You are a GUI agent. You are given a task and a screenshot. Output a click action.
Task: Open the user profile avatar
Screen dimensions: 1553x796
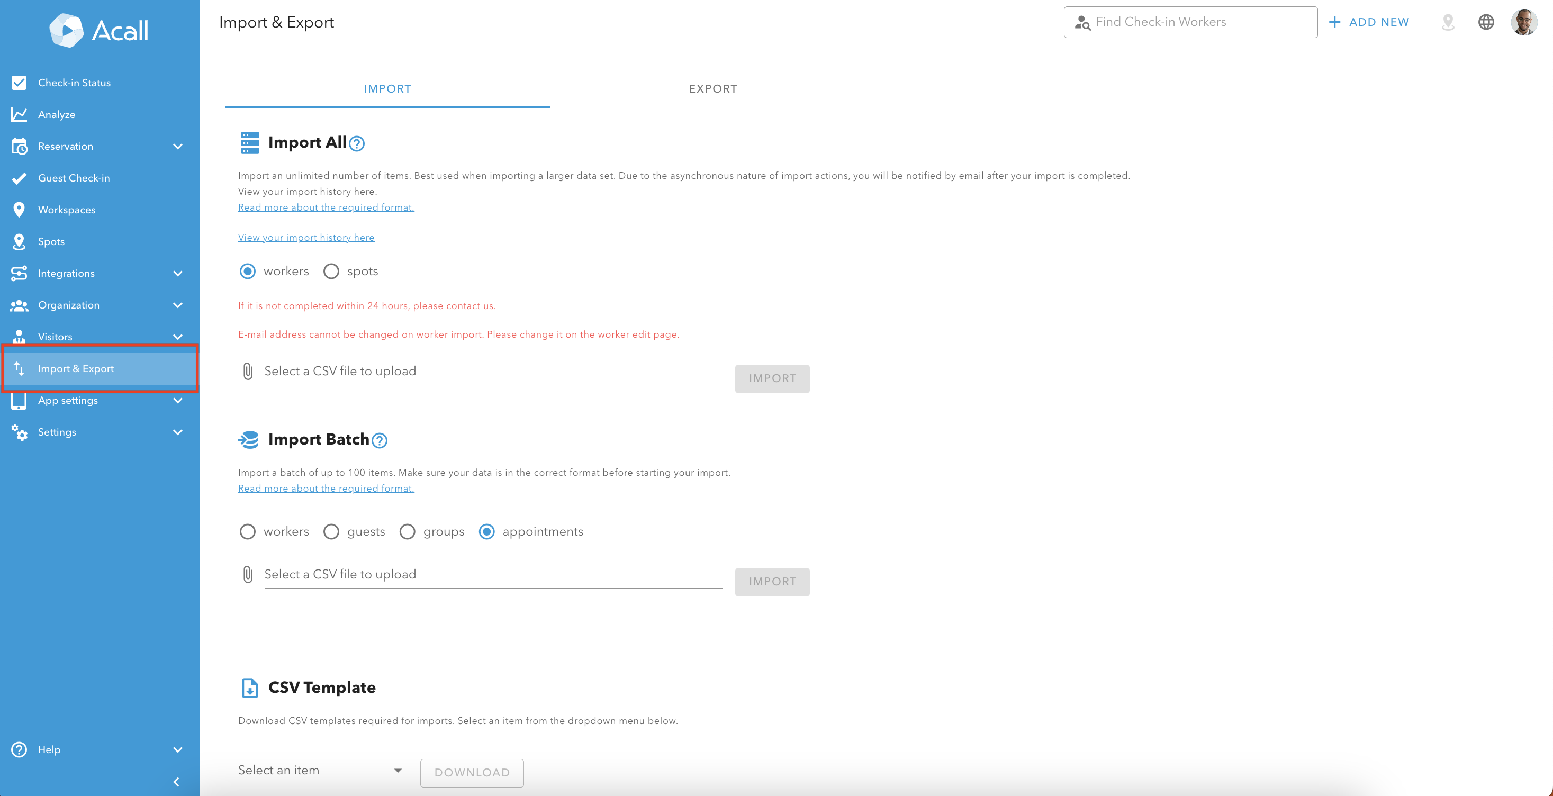coord(1523,22)
